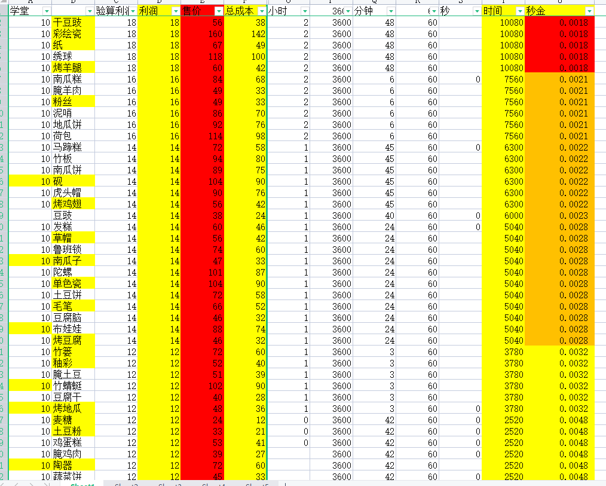Open the 分钟 column filter dropdown
606x486 pixels.
[390, 11]
